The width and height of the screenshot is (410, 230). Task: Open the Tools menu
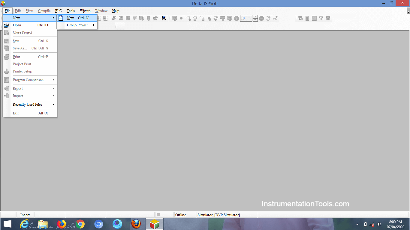[x=71, y=11]
